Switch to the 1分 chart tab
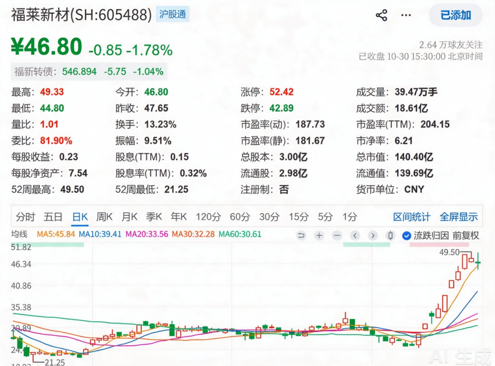This screenshot has width=495, height=366. 350,217
